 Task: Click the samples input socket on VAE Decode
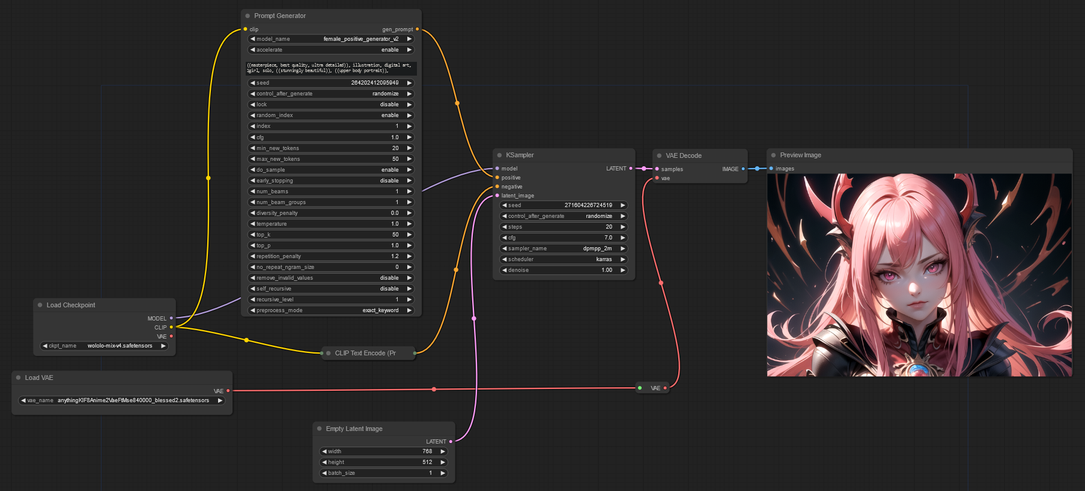pos(657,169)
